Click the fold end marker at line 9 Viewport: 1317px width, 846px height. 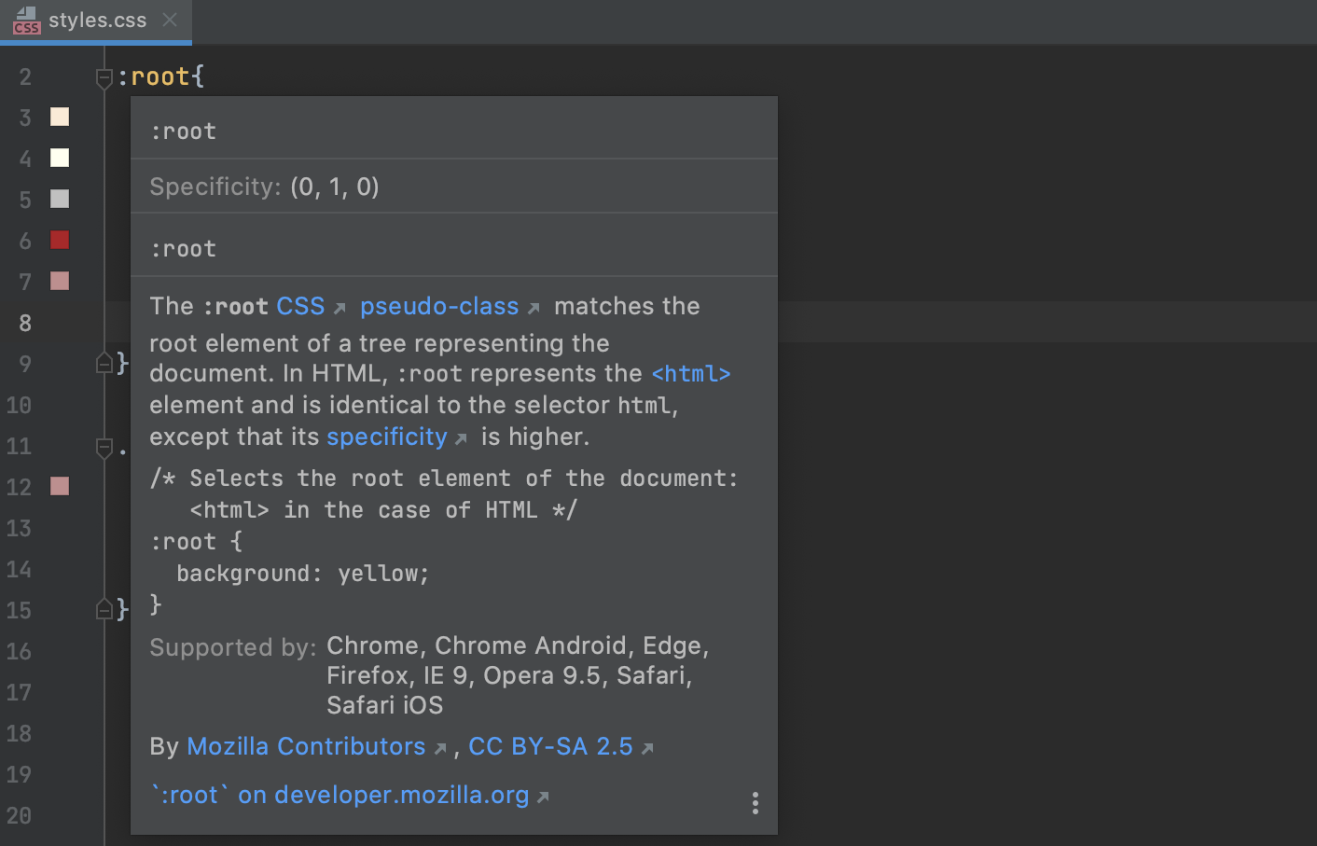click(104, 364)
